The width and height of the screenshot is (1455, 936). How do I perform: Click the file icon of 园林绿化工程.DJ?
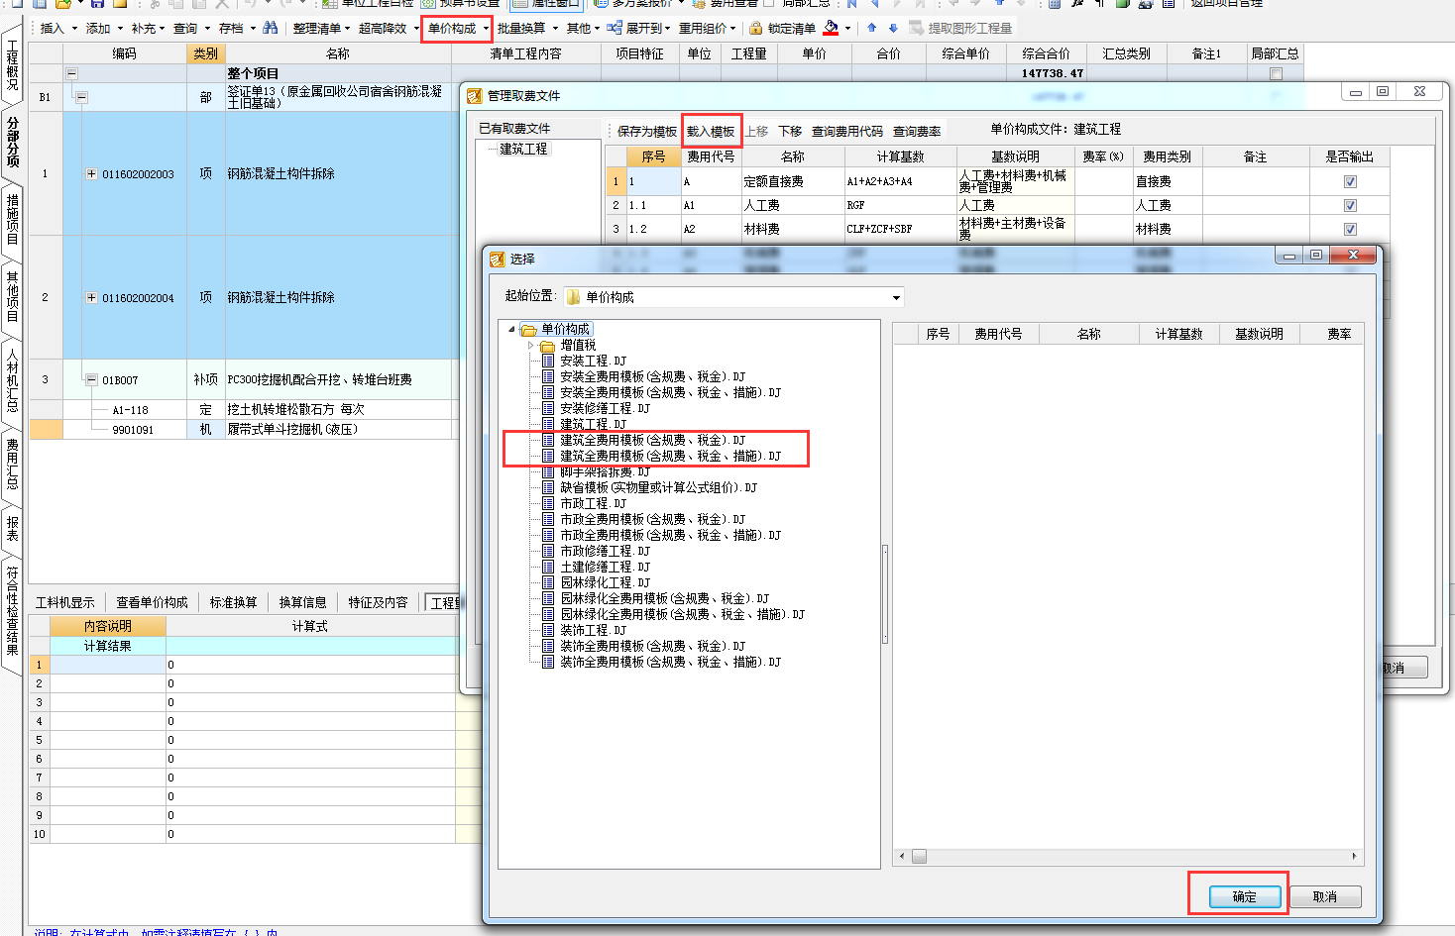(548, 582)
